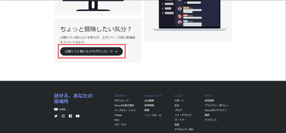Open Discordを選ぶ理由 footer link
Image resolution: width=286 pixels, height=133 pixels.
pos(124,105)
